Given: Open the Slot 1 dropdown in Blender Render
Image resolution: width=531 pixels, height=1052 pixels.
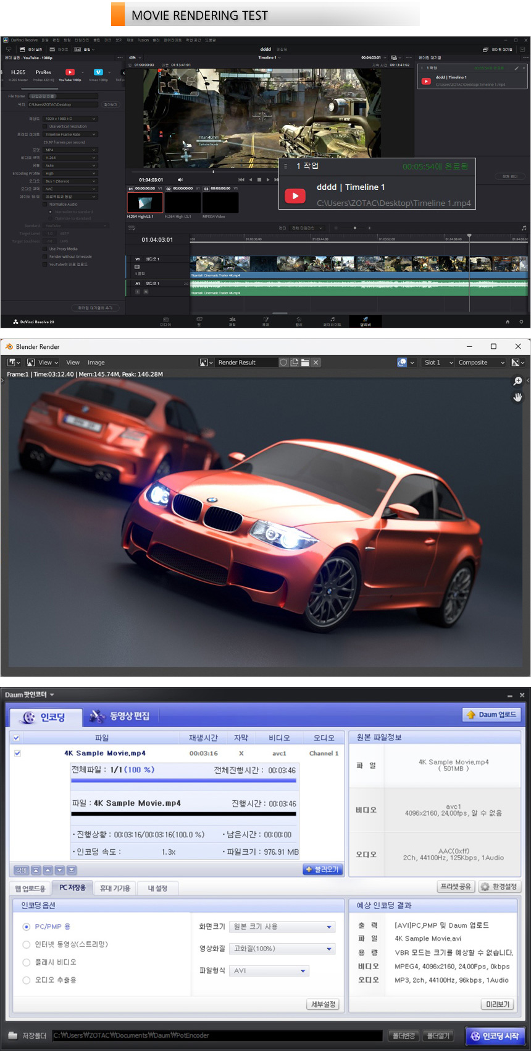Looking at the screenshot, I should pos(438,362).
